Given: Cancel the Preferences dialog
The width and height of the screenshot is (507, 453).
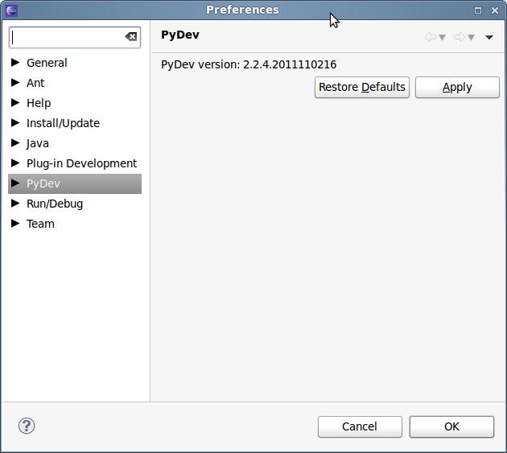Looking at the screenshot, I should 360,426.
